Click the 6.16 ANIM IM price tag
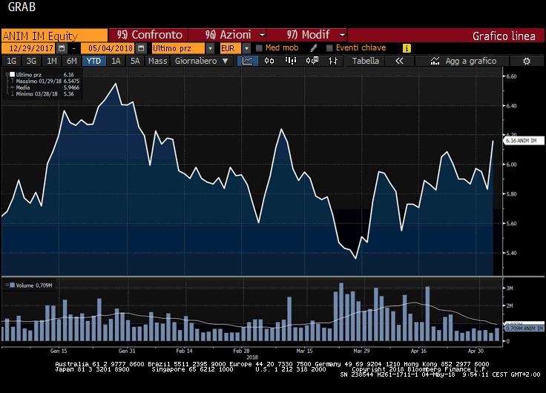 [524, 141]
